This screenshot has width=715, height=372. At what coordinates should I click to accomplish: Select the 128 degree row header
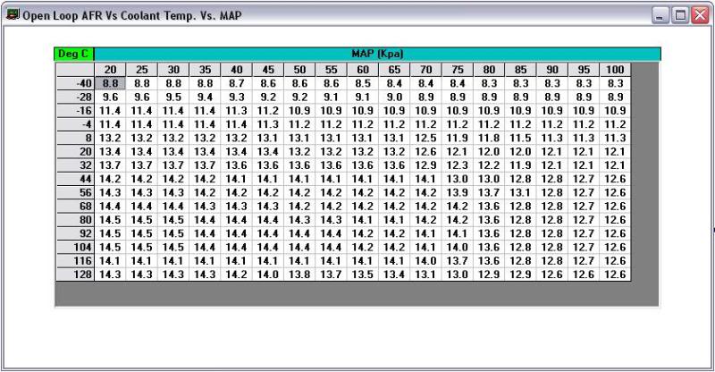click(75, 275)
